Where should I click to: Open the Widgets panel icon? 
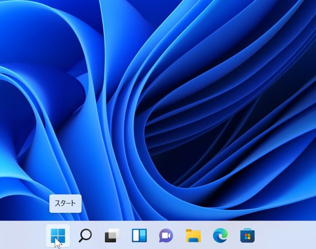[x=139, y=236]
